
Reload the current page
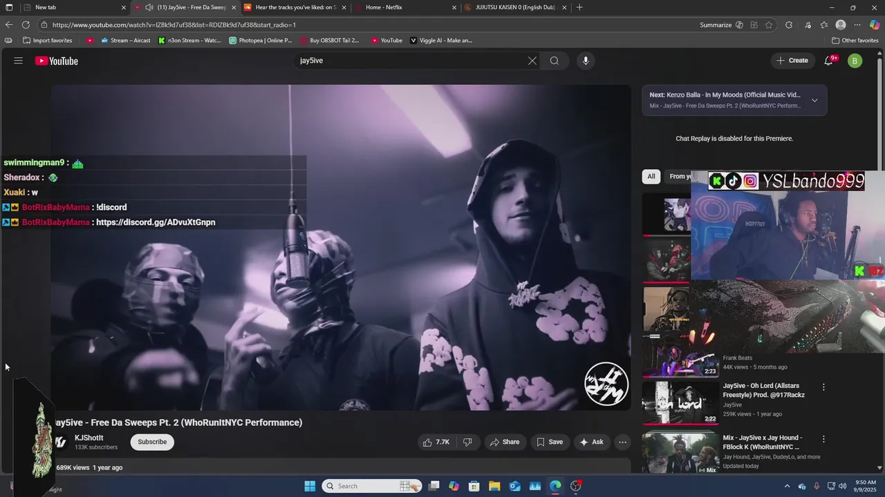click(26, 25)
